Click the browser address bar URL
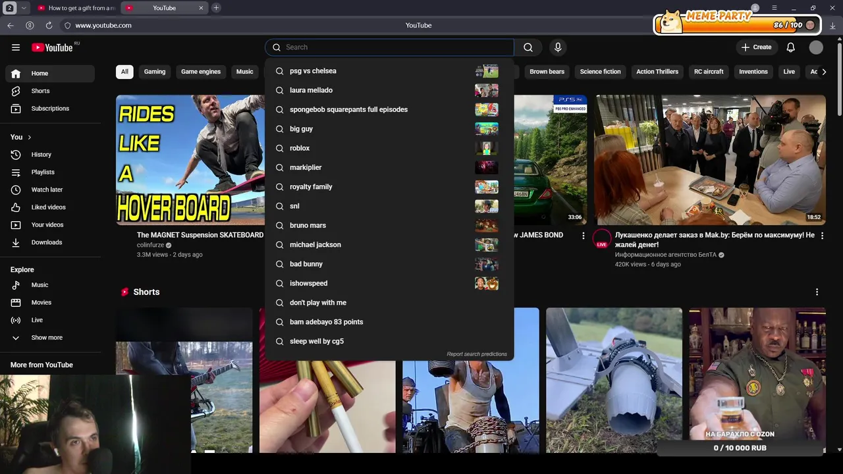Image resolution: width=843 pixels, height=474 pixels. point(103,25)
